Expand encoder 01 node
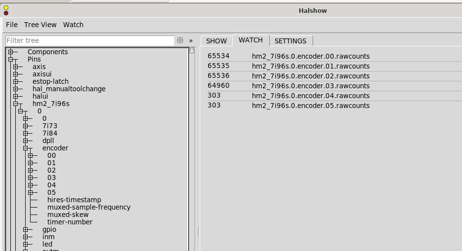This screenshot has width=462, height=251. click(31, 163)
